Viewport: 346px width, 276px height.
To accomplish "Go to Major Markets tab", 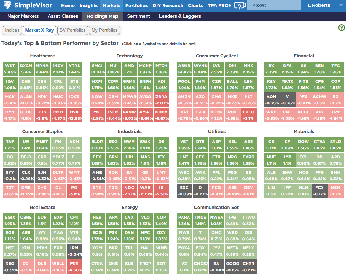I will click(x=23, y=16).
